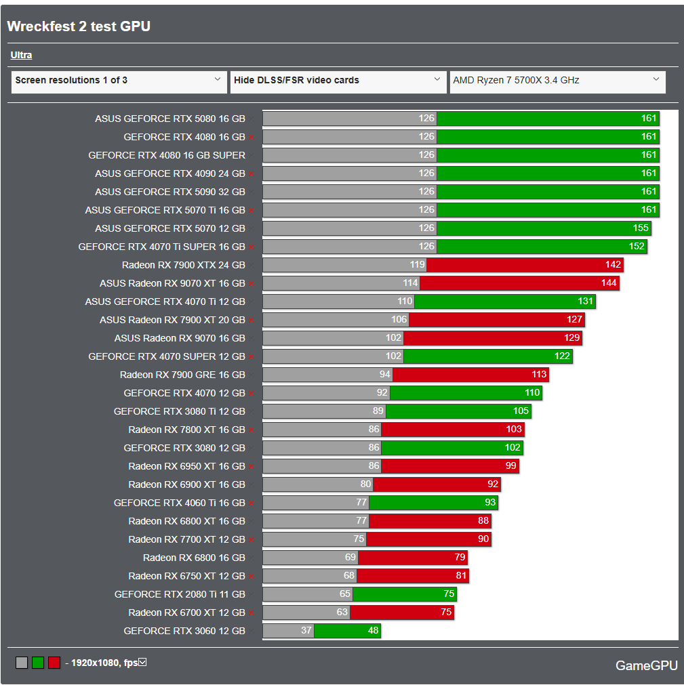
Task: Click red X beside GEFORCE RTX 4080 16 GB
Action: tap(252, 138)
